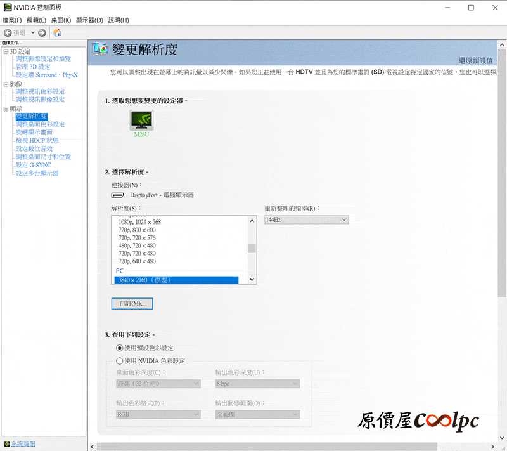This screenshot has height=451, width=507.
Task: Select 使用預設色彩設定 radio button
Action: (120, 348)
